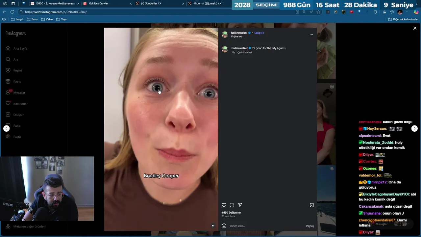The width and height of the screenshot is (421, 237).
Task: Open the tab actions menu icon
Action: click(x=13, y=4)
